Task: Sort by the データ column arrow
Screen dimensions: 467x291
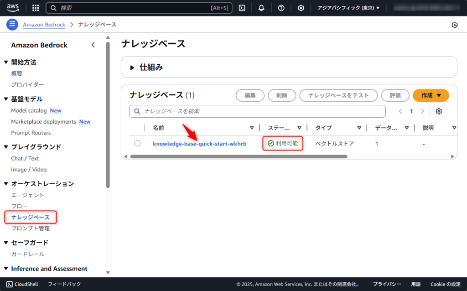Action: (406, 128)
